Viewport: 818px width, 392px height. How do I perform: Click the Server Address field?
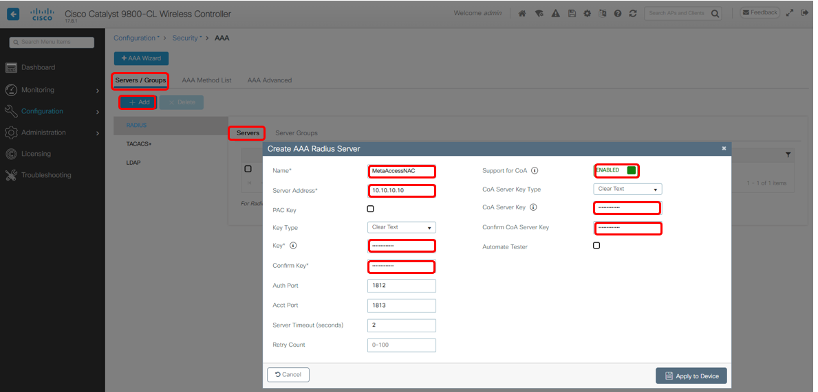click(402, 191)
